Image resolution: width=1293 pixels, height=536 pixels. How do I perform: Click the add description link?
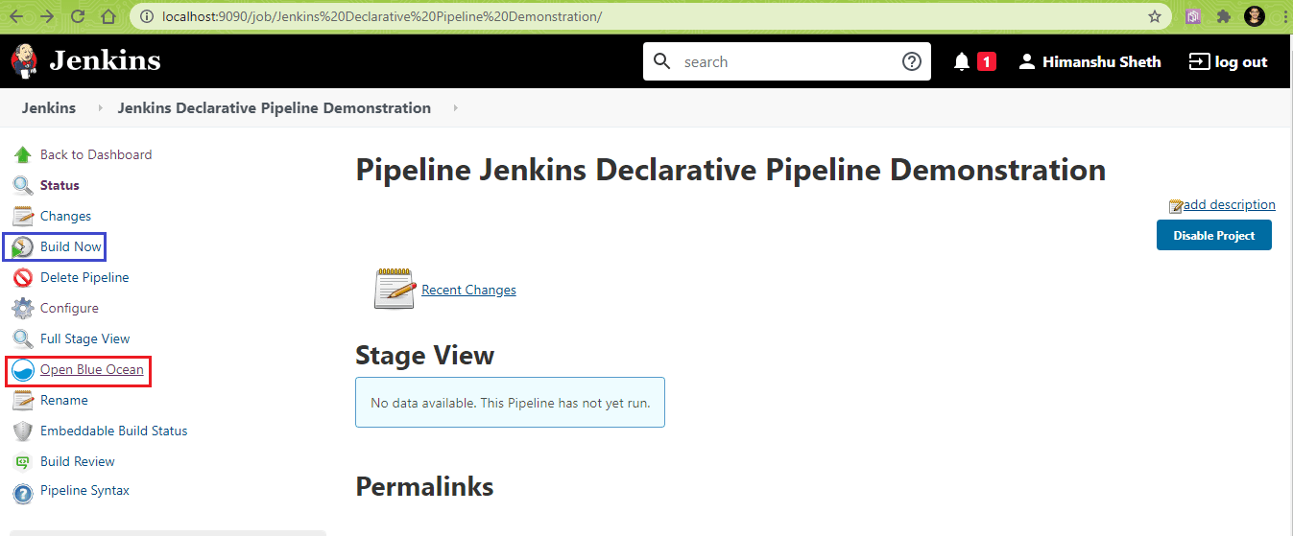[1229, 204]
